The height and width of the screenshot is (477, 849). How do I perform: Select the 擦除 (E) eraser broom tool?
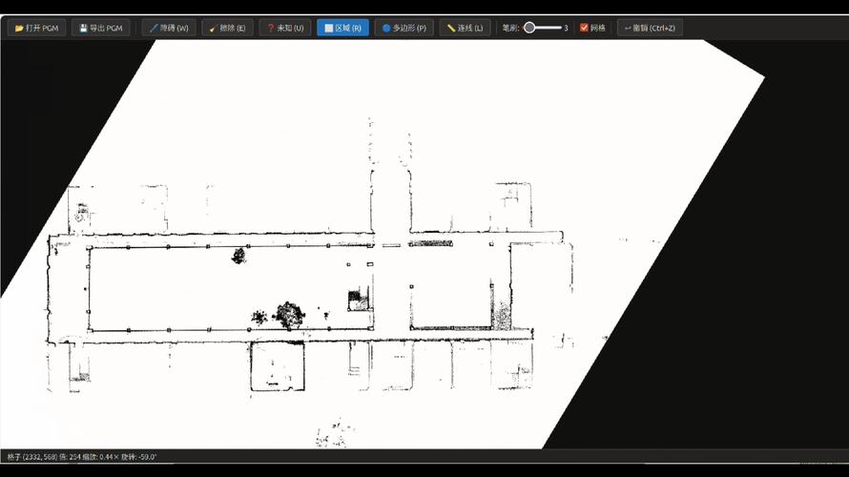click(x=227, y=28)
